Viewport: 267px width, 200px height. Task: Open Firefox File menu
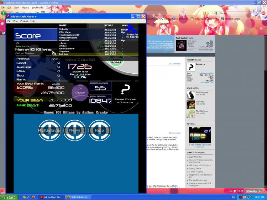(3, 8)
